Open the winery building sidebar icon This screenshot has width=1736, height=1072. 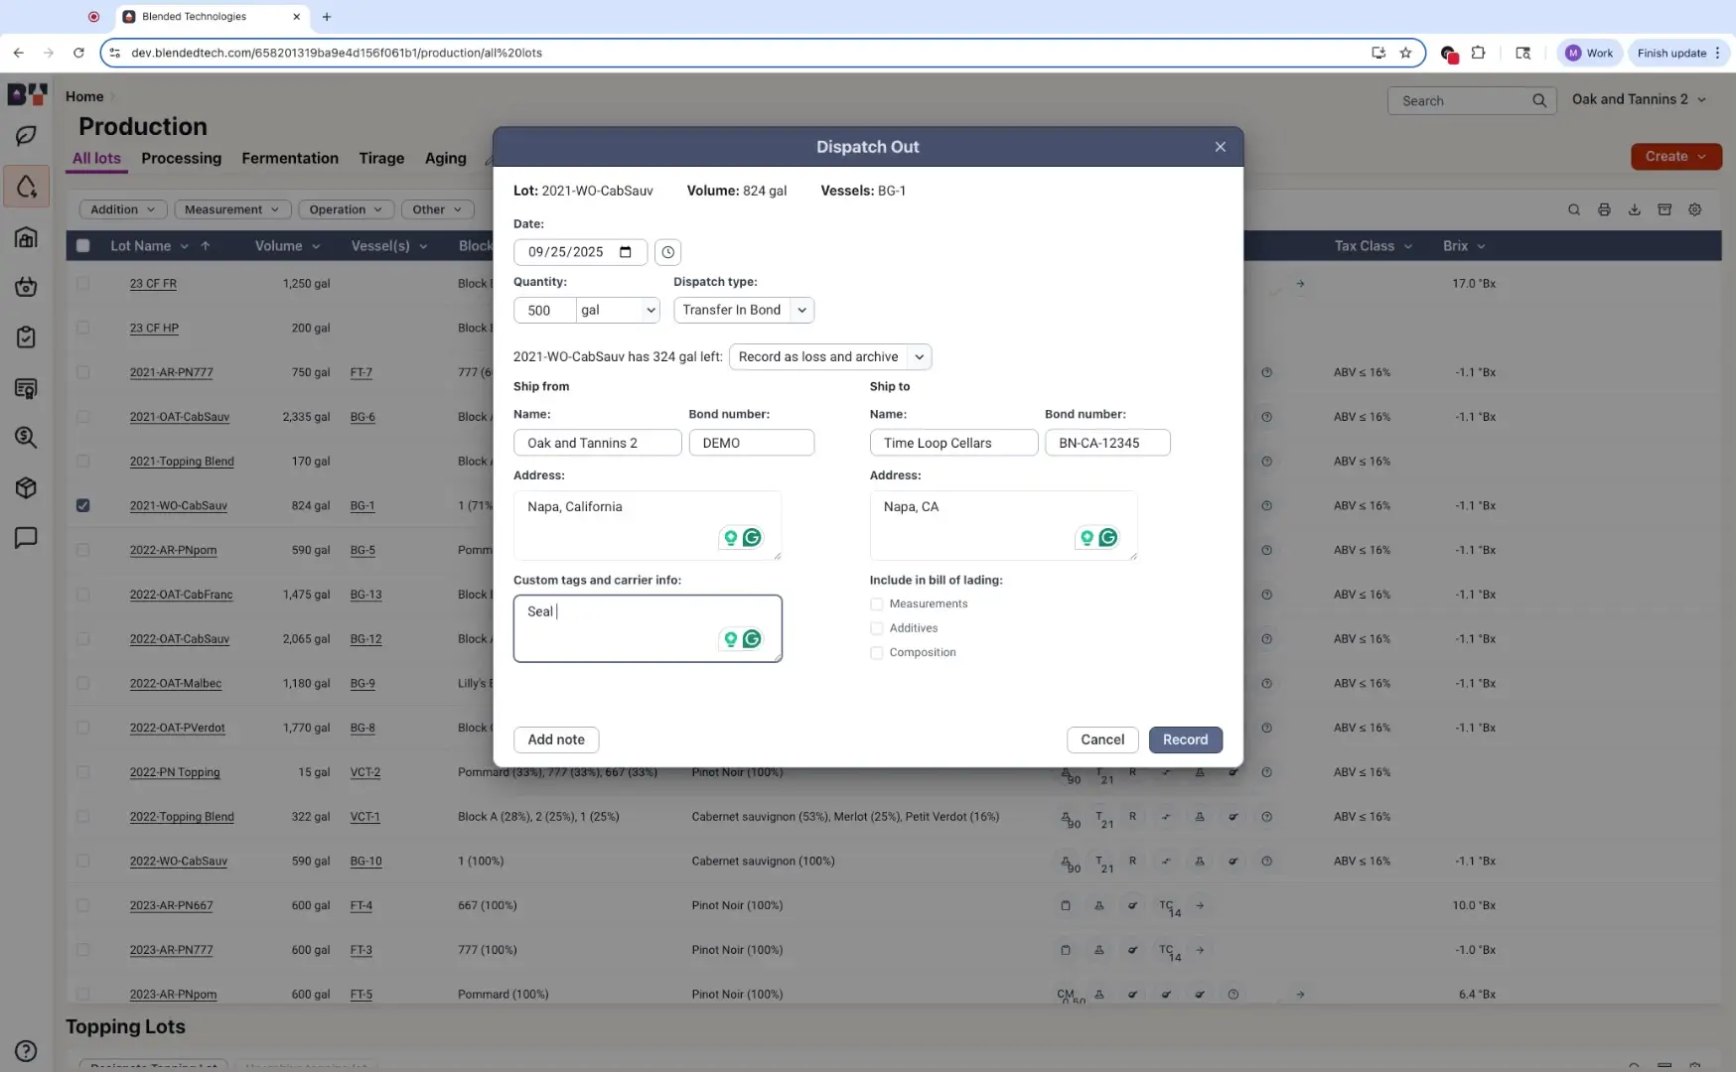[x=26, y=237]
